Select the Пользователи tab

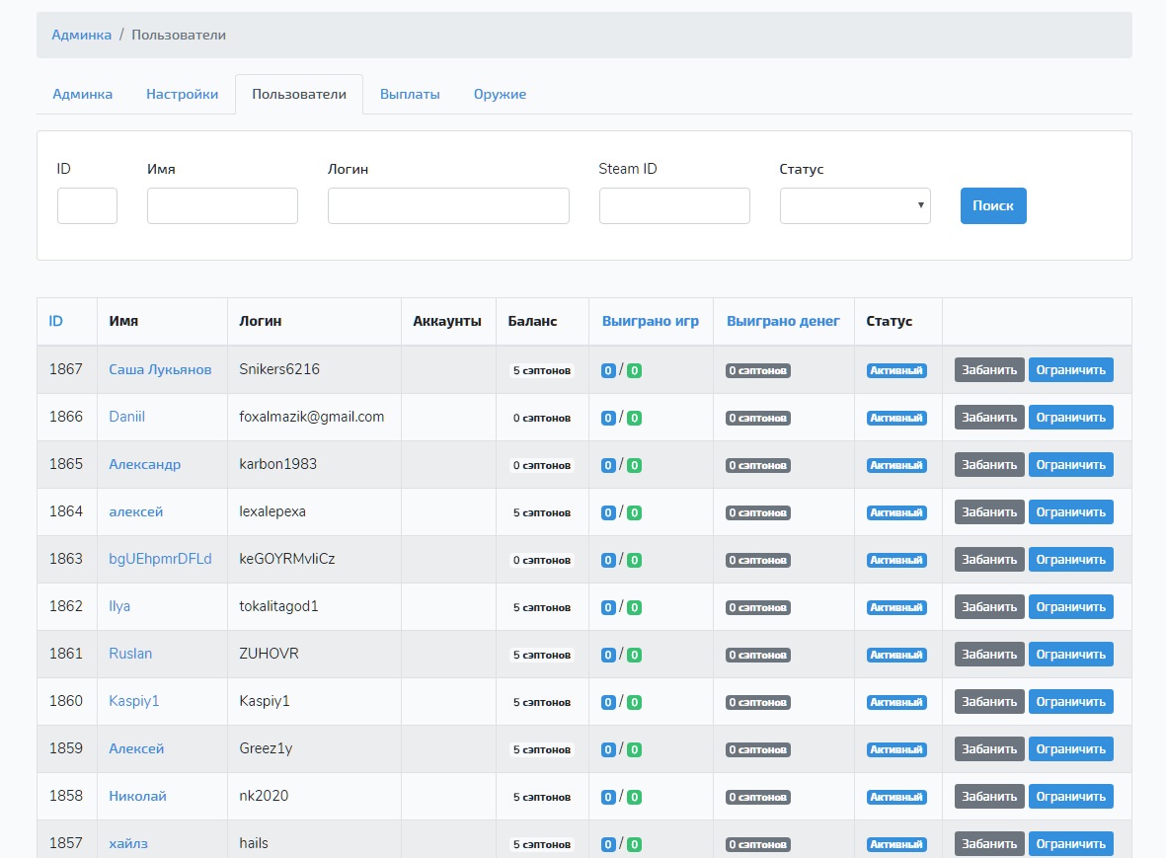299,95
